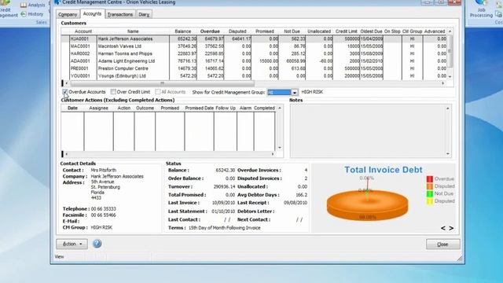Go to the Diary tab
Screen dimensions: 503x283
pyautogui.click(x=144, y=14)
